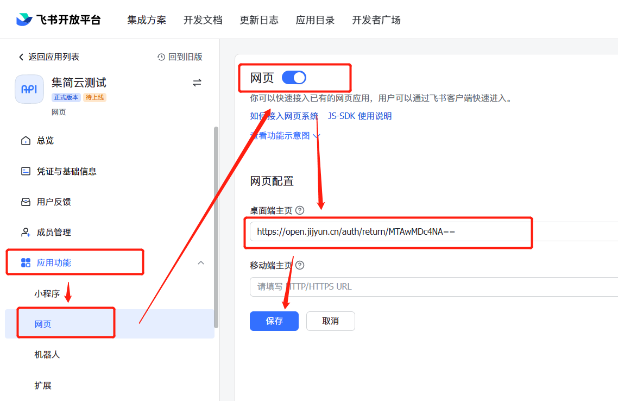The image size is (618, 401).
Task: Open the JS-SDK 使用说明 link
Action: coord(360,116)
